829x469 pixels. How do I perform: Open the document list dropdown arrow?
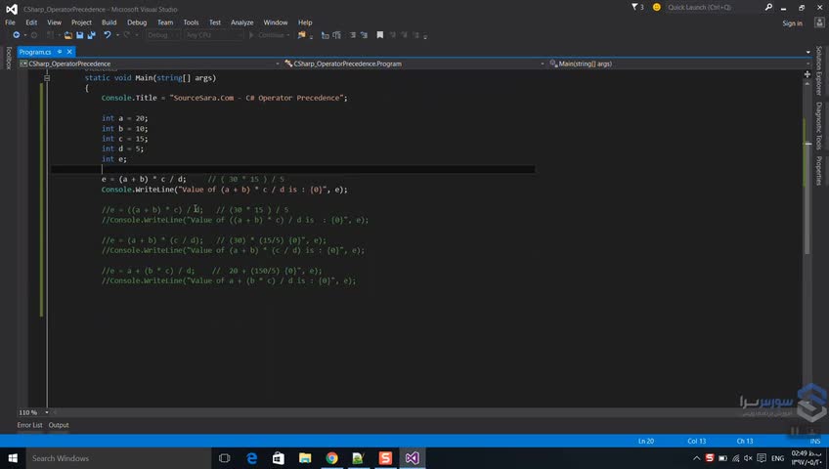807,52
